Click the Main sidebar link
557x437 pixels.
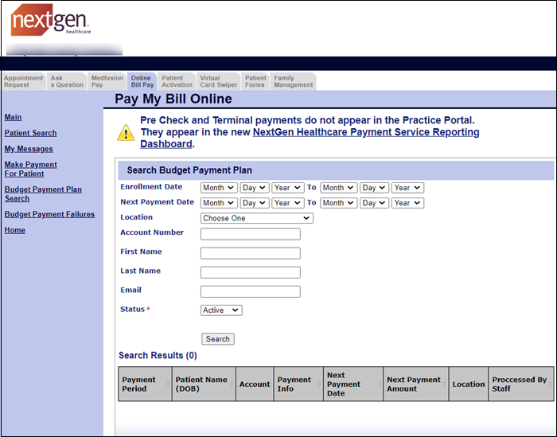click(14, 117)
